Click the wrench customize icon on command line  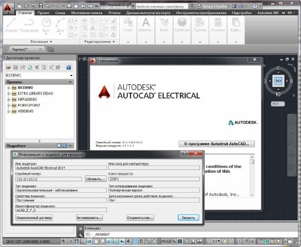point(81,234)
